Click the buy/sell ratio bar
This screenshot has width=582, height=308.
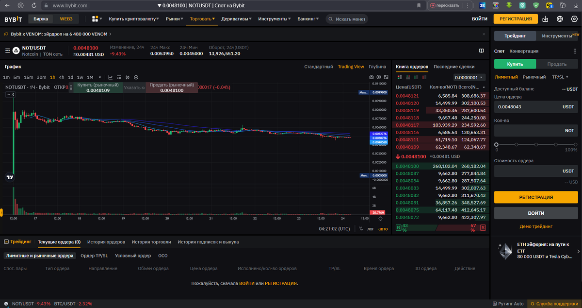click(442, 227)
